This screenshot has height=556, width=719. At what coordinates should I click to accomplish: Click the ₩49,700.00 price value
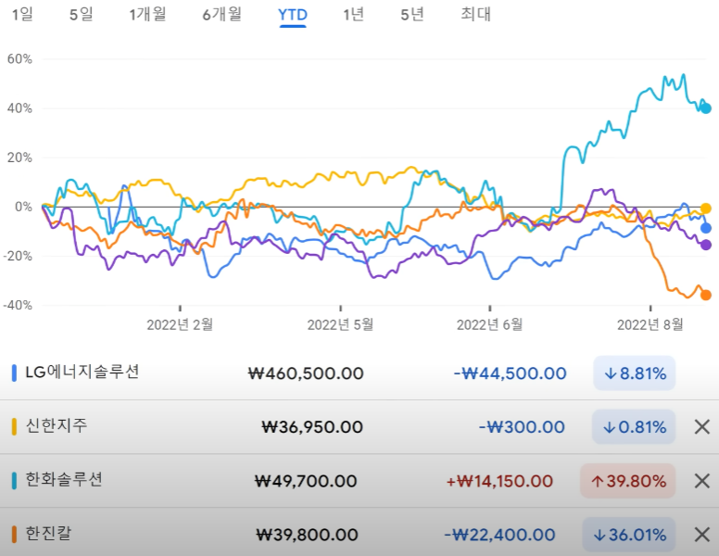point(306,481)
